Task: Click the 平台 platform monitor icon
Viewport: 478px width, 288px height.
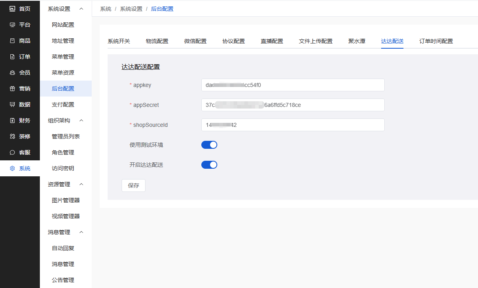Action: coord(12,25)
